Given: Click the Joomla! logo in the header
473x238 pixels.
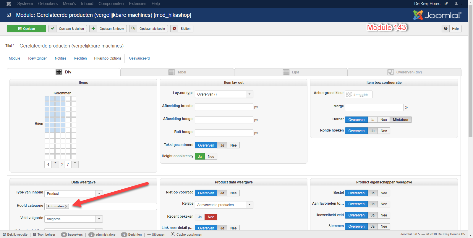Looking at the screenshot, I should [437, 15].
